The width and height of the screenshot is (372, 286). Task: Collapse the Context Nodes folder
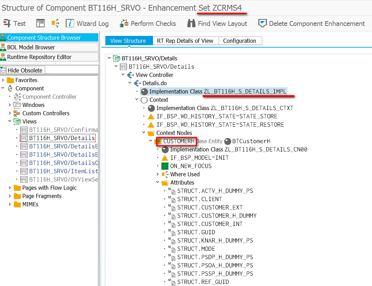coord(144,132)
